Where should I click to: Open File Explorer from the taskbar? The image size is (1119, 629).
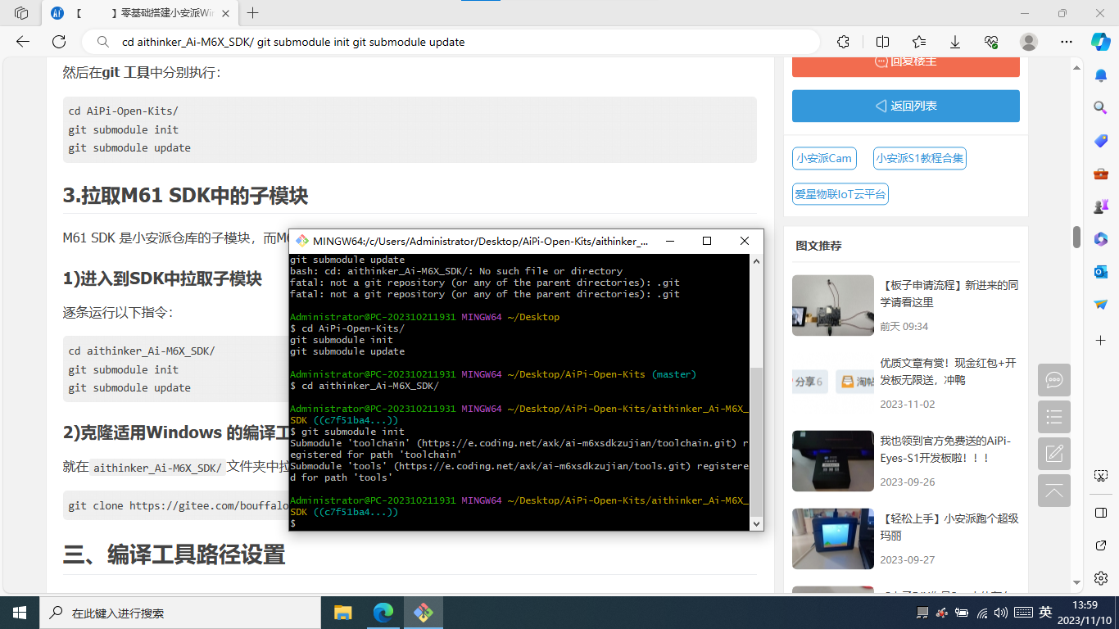point(342,613)
